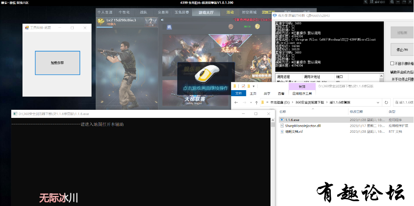
Task: Open the 玉兔迎春 game tab
Action: (182, 12)
